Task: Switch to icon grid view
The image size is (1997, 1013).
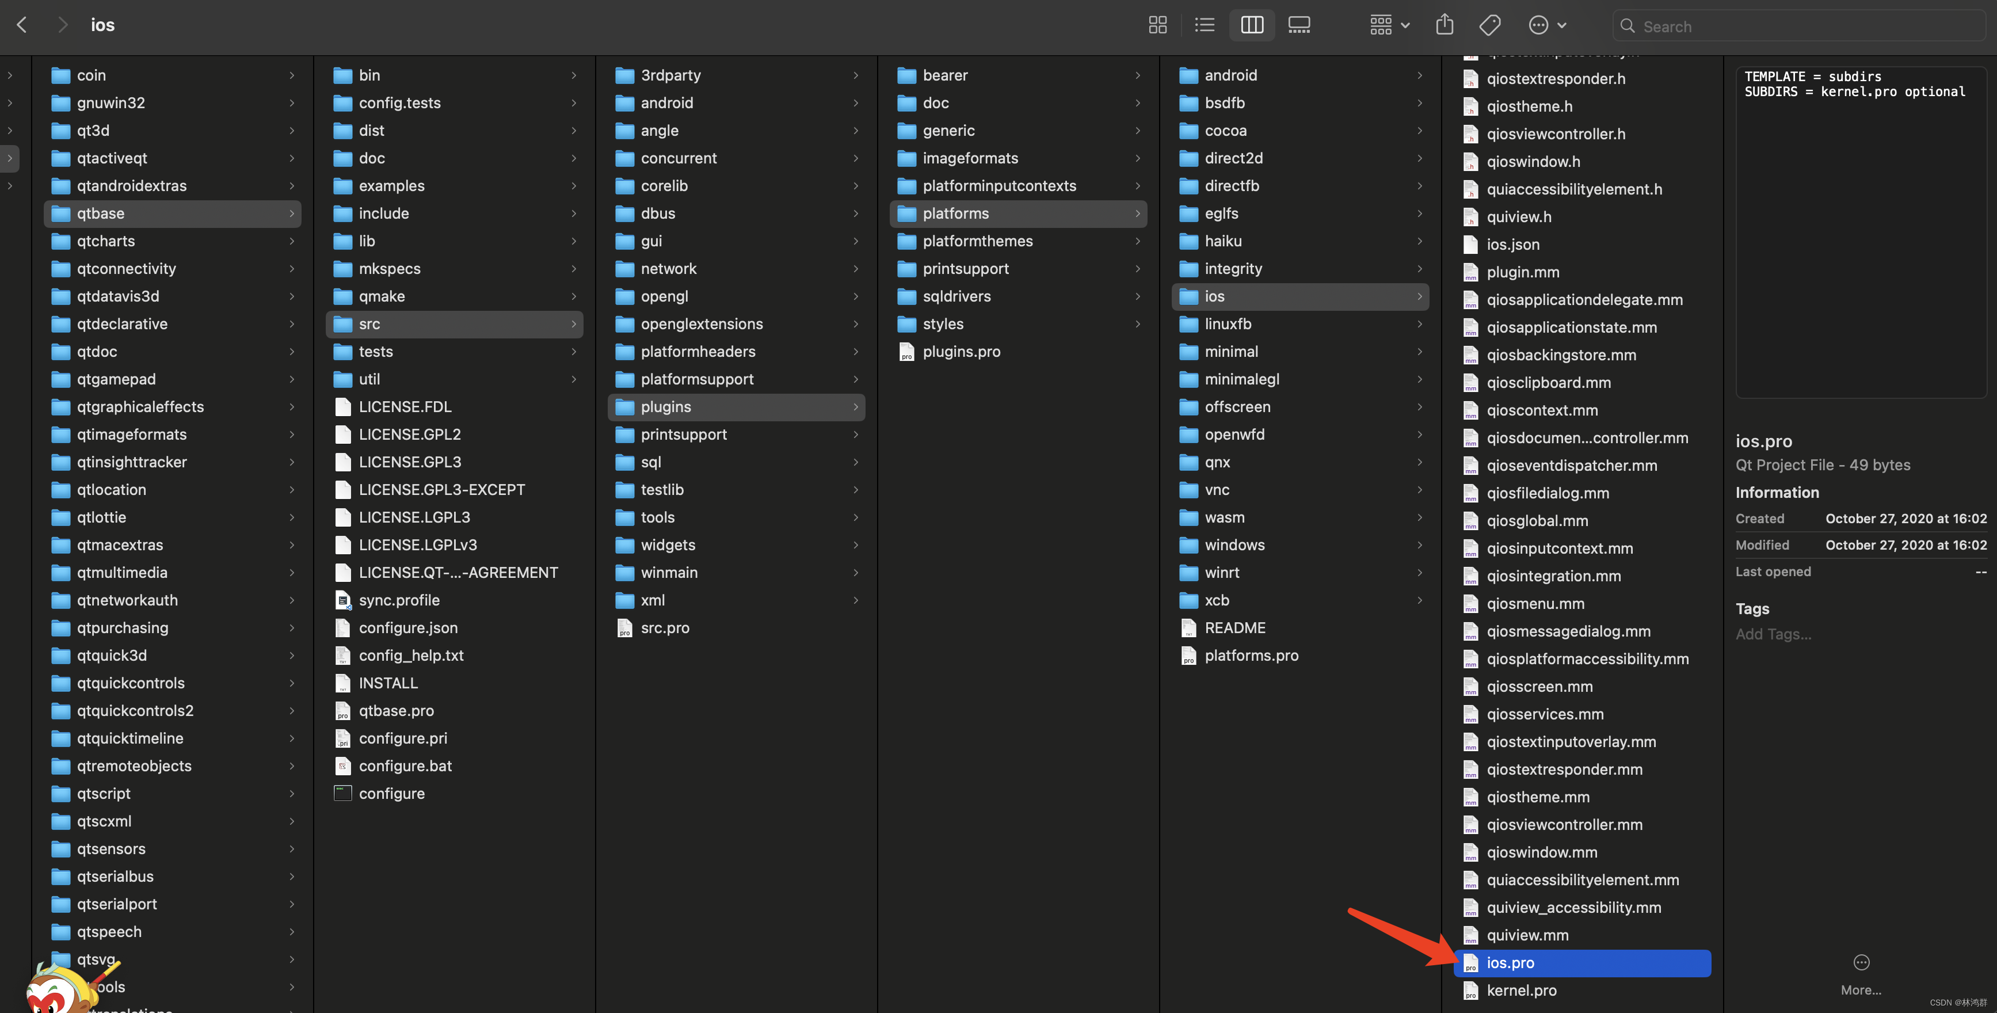Action: [1157, 25]
